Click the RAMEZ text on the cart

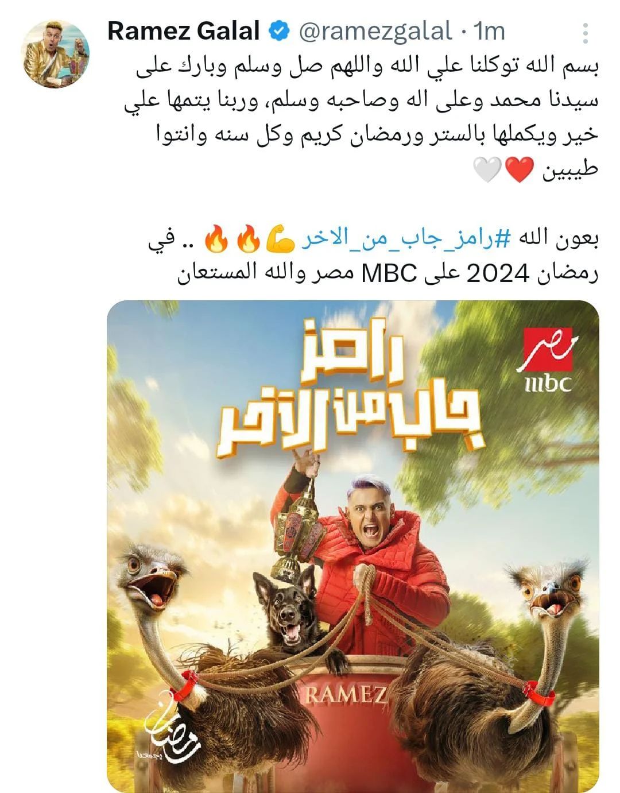point(345,696)
